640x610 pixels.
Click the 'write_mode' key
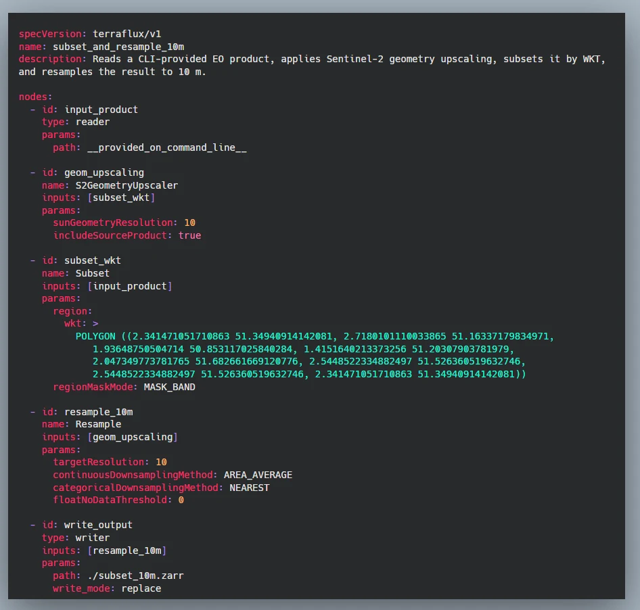tap(81, 589)
